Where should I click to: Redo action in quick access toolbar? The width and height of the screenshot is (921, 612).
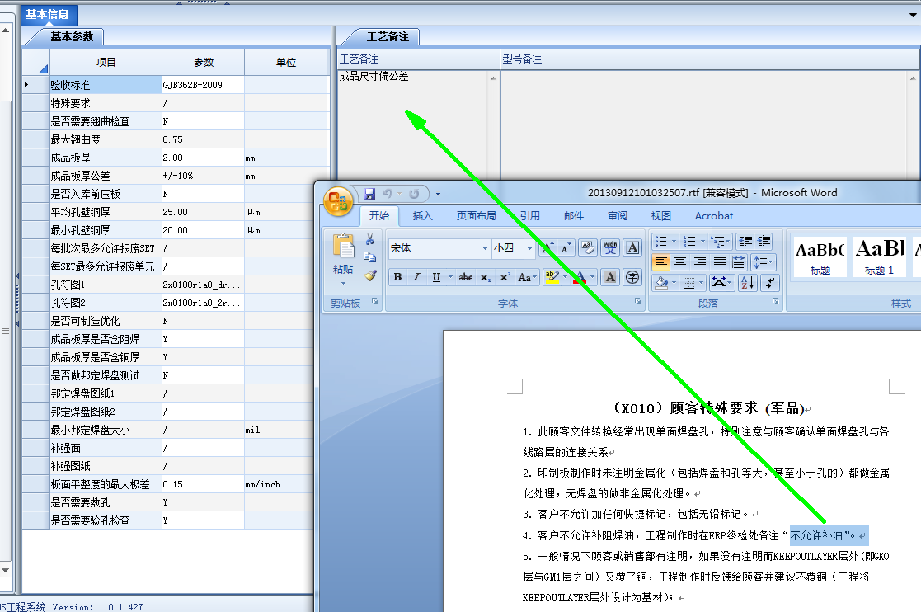pyautogui.click(x=414, y=193)
